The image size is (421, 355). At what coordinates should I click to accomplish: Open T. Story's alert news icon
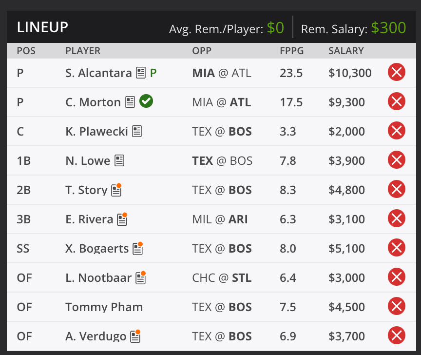(x=116, y=190)
